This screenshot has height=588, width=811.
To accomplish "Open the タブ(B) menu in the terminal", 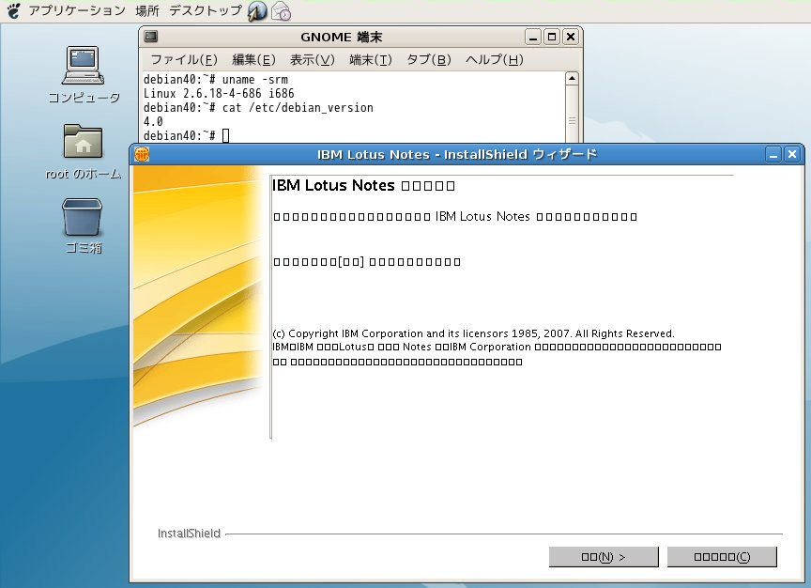I will coord(429,60).
